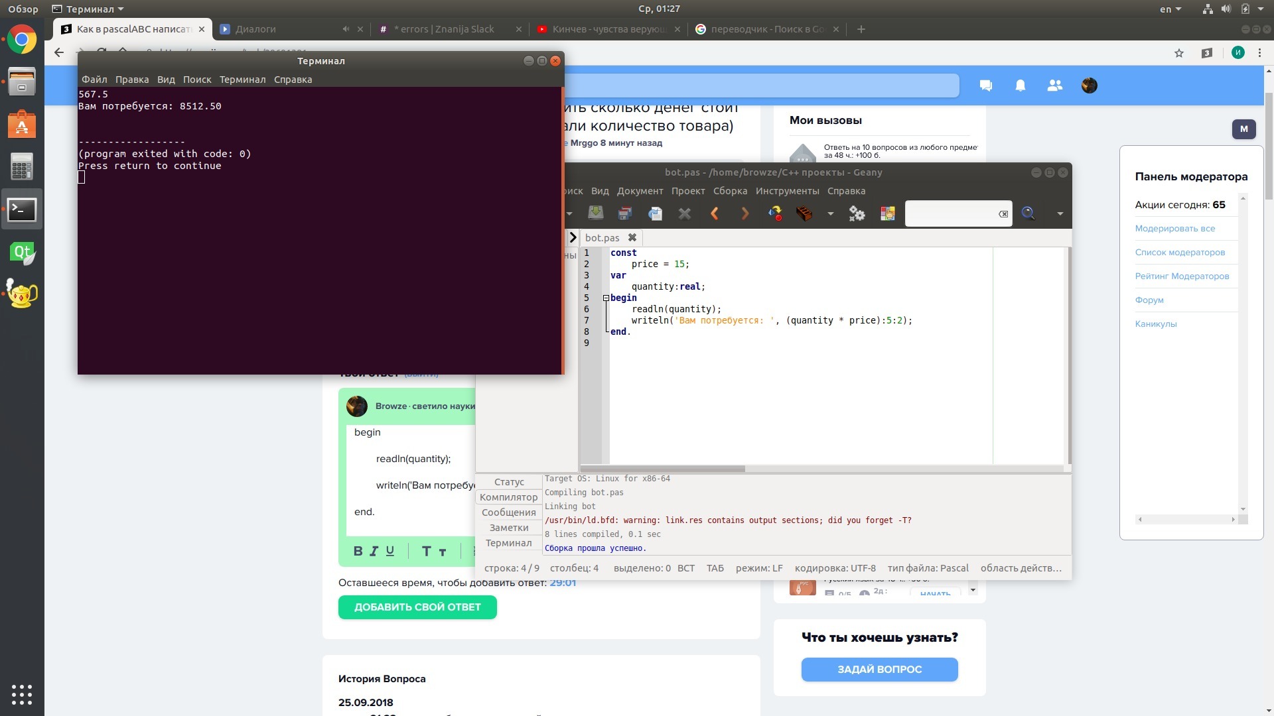This screenshot has width=1274, height=716.
Task: Open the color chooser icon in Geany toolbar
Action: pyautogui.click(x=887, y=213)
